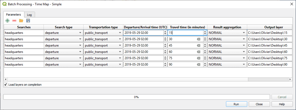Click the green plus add row icon
Viewport: 296px width, 110px height.
click(x=7, y=21)
